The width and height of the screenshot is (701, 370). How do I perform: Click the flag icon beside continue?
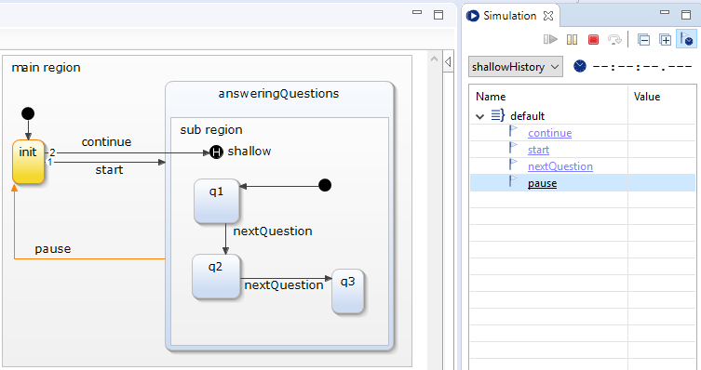(x=513, y=132)
